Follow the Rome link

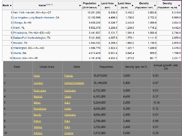point(37,121)
